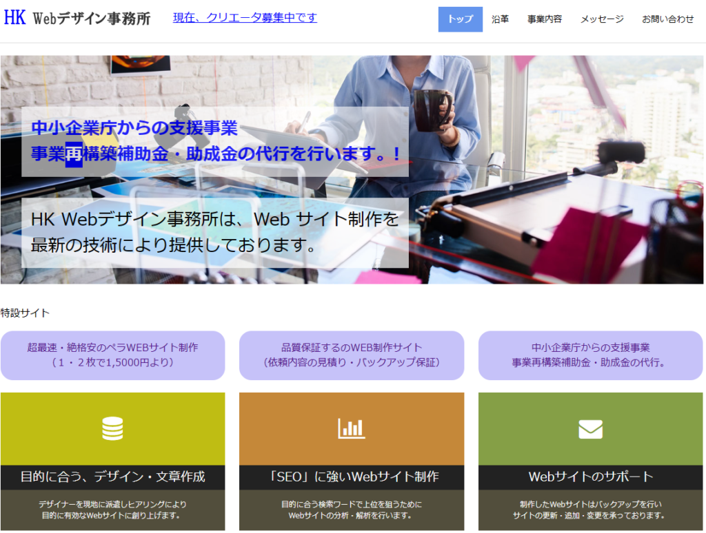This screenshot has width=706, height=533.
Task: Click the 目的に合う、デザイン・文章作成 heading
Action: [x=112, y=477]
